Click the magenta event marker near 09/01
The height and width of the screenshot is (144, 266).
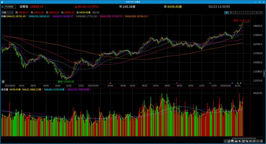pyautogui.click(x=177, y=83)
